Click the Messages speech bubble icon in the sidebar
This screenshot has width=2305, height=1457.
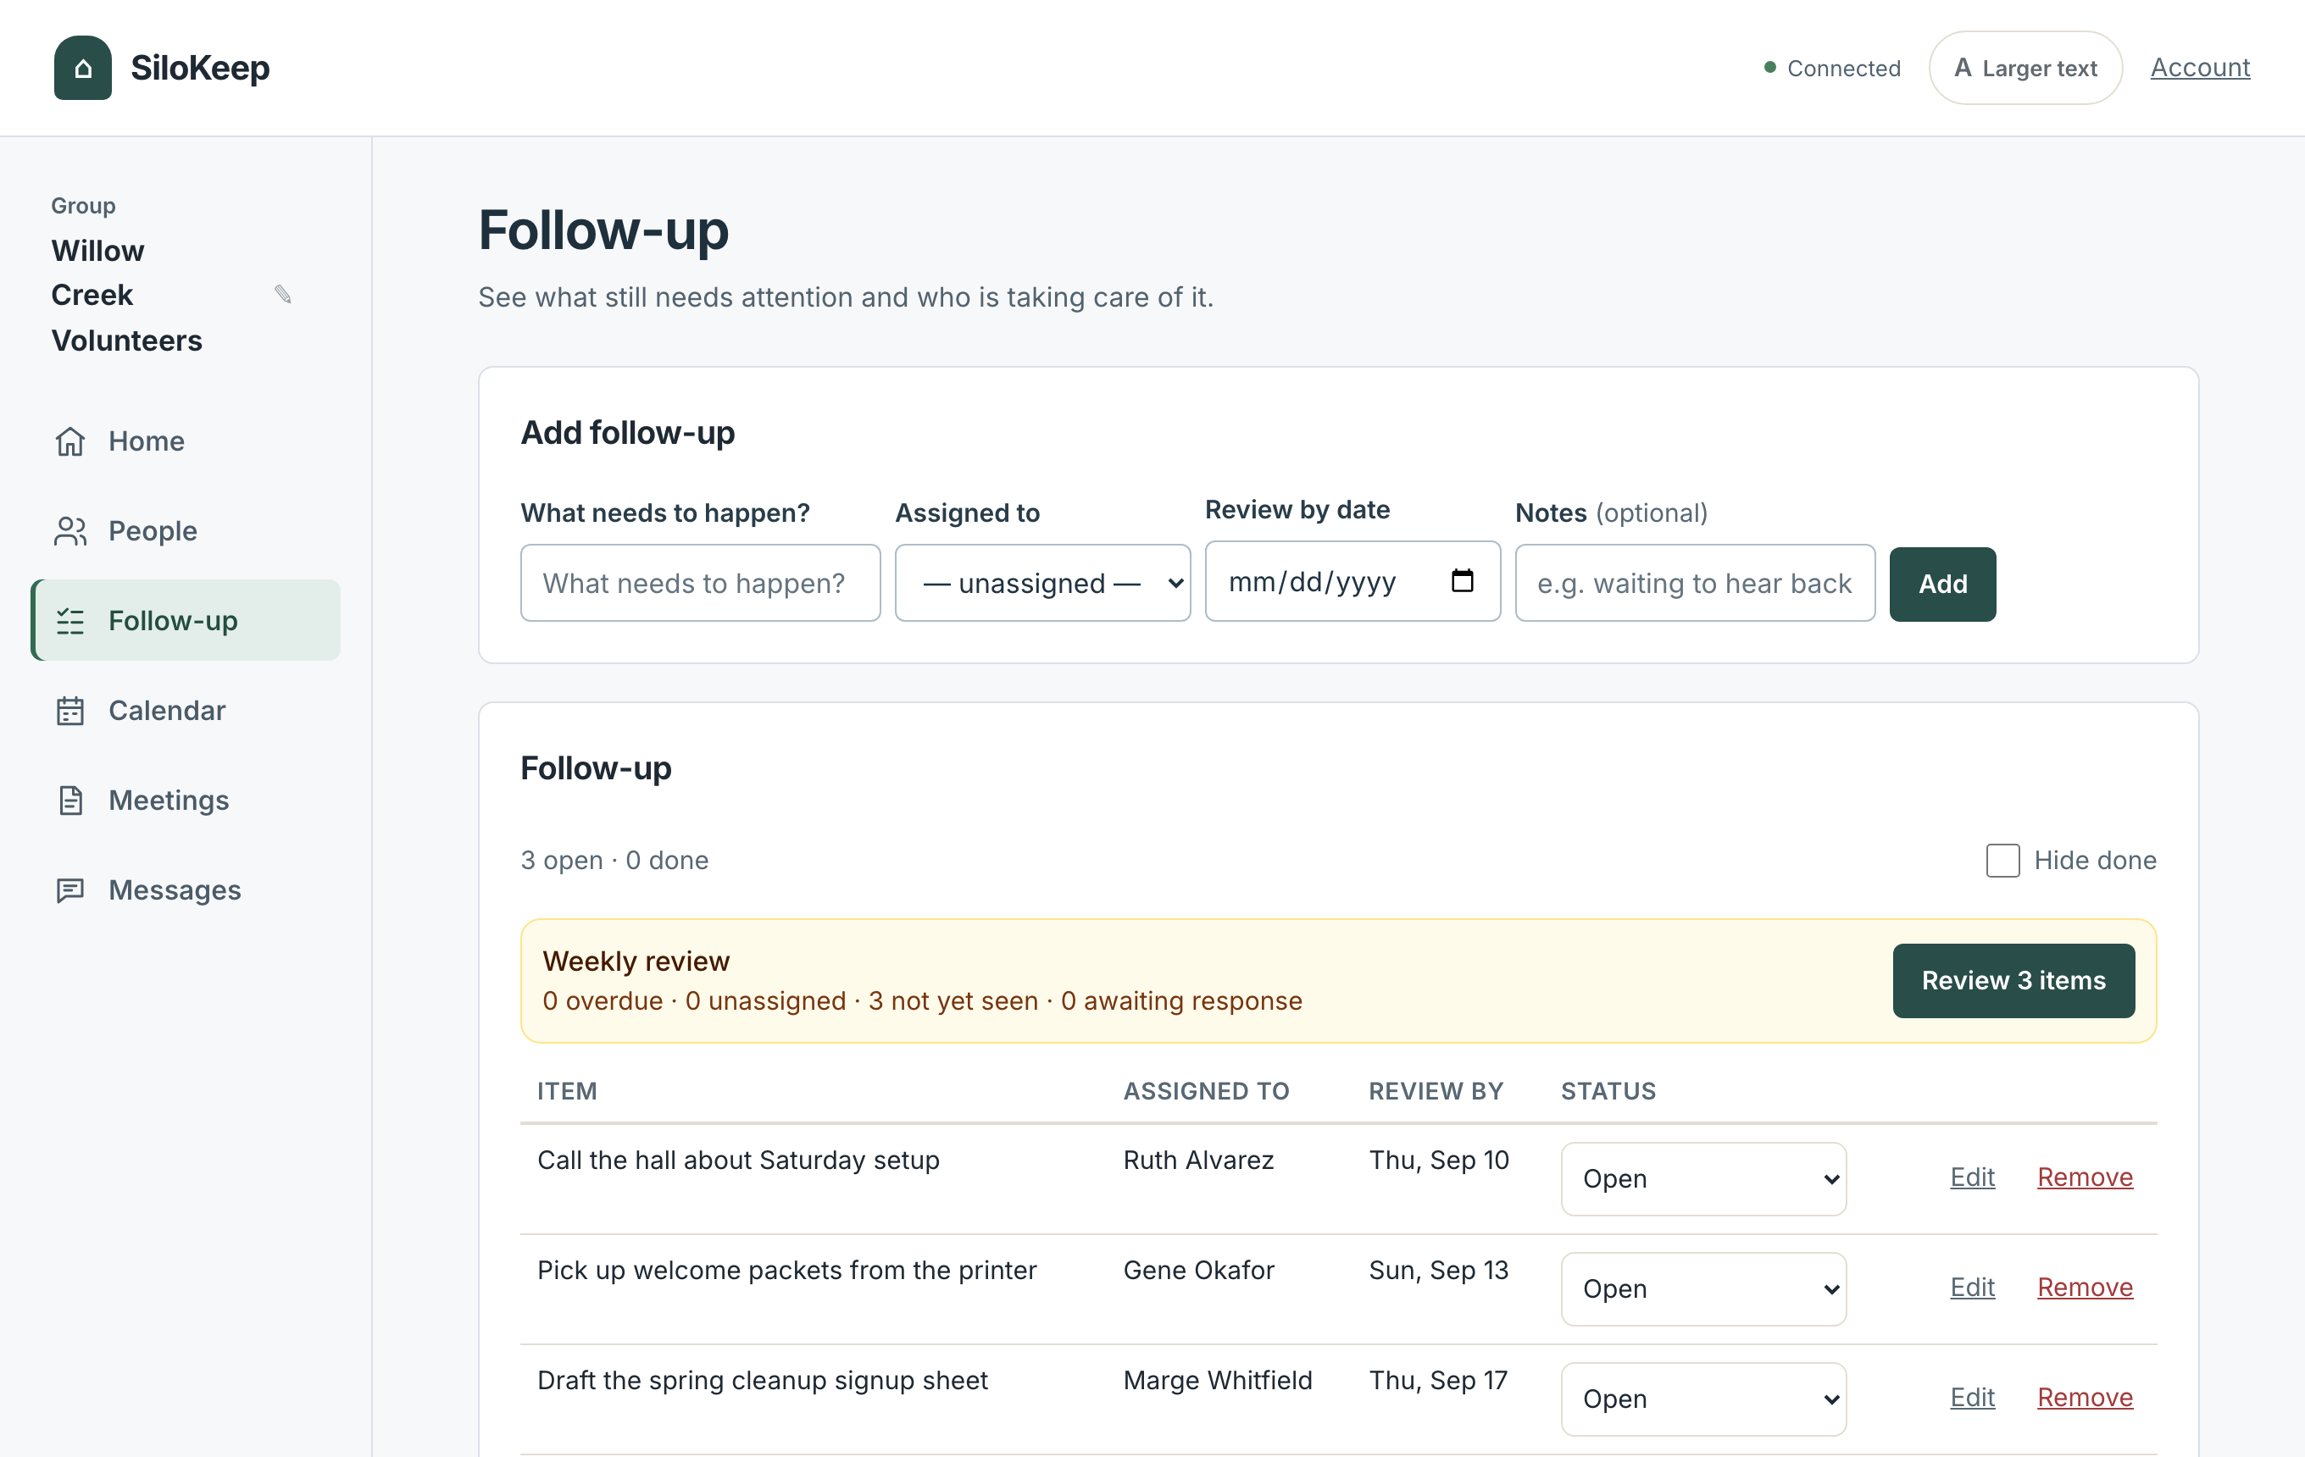click(x=69, y=890)
